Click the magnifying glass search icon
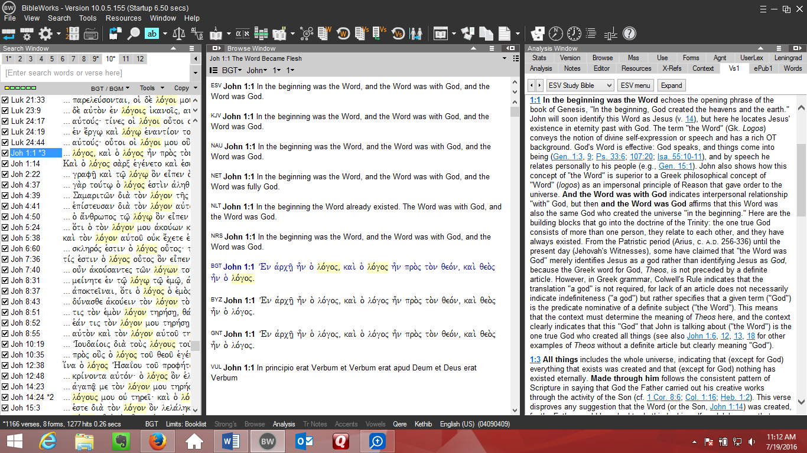The image size is (807, 453). pyautogui.click(x=134, y=34)
